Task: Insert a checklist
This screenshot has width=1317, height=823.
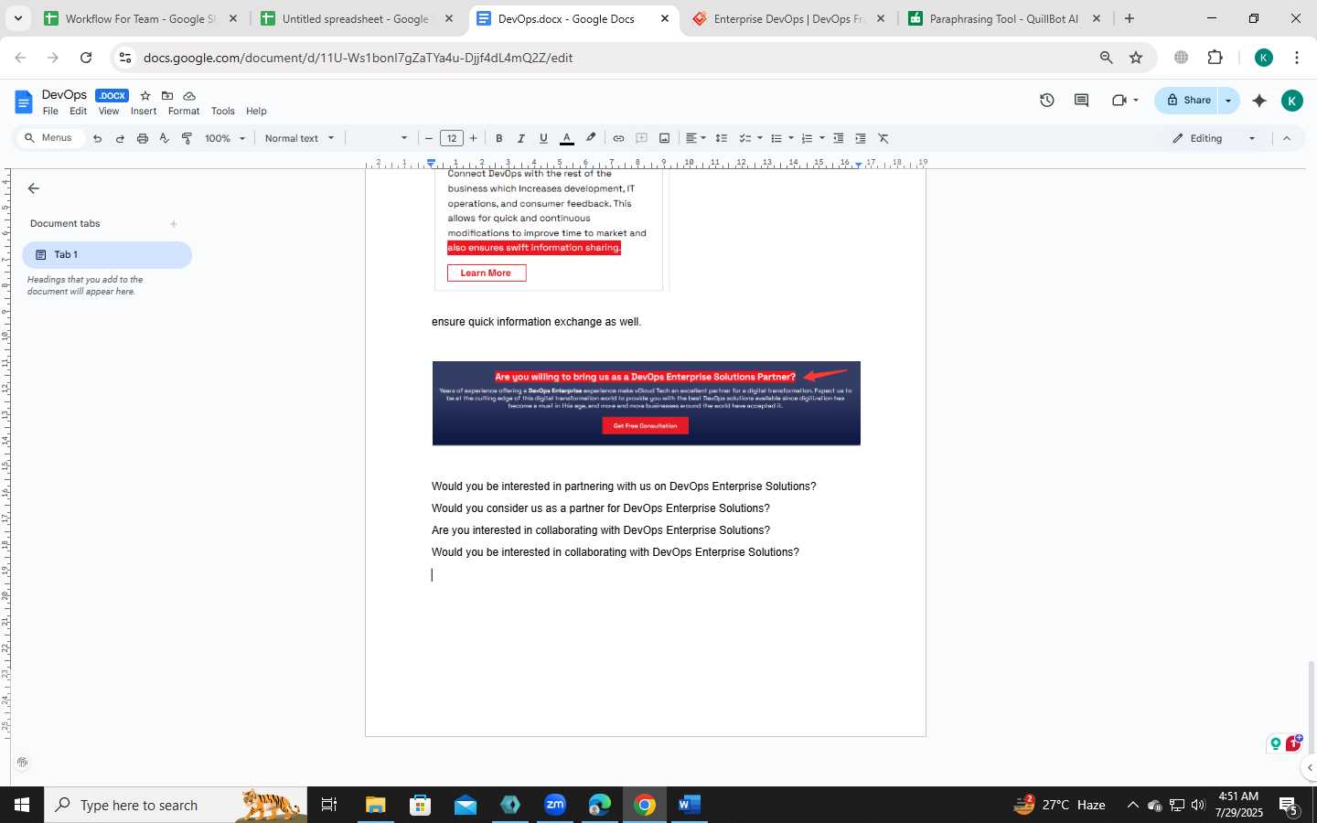Action: [745, 138]
